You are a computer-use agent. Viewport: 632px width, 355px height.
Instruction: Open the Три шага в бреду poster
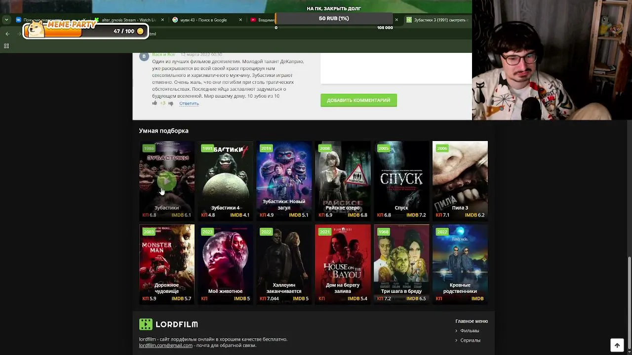click(401, 264)
